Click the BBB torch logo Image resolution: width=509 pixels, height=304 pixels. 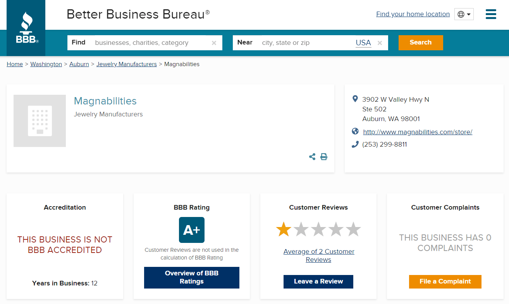click(x=26, y=28)
